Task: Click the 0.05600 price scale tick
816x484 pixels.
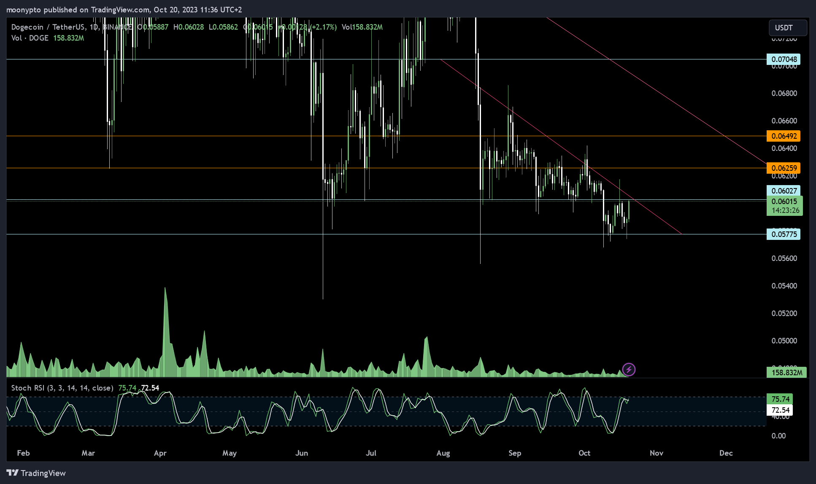Action: [x=784, y=258]
